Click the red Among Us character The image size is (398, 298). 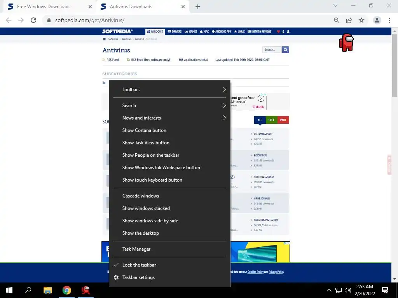point(346,43)
